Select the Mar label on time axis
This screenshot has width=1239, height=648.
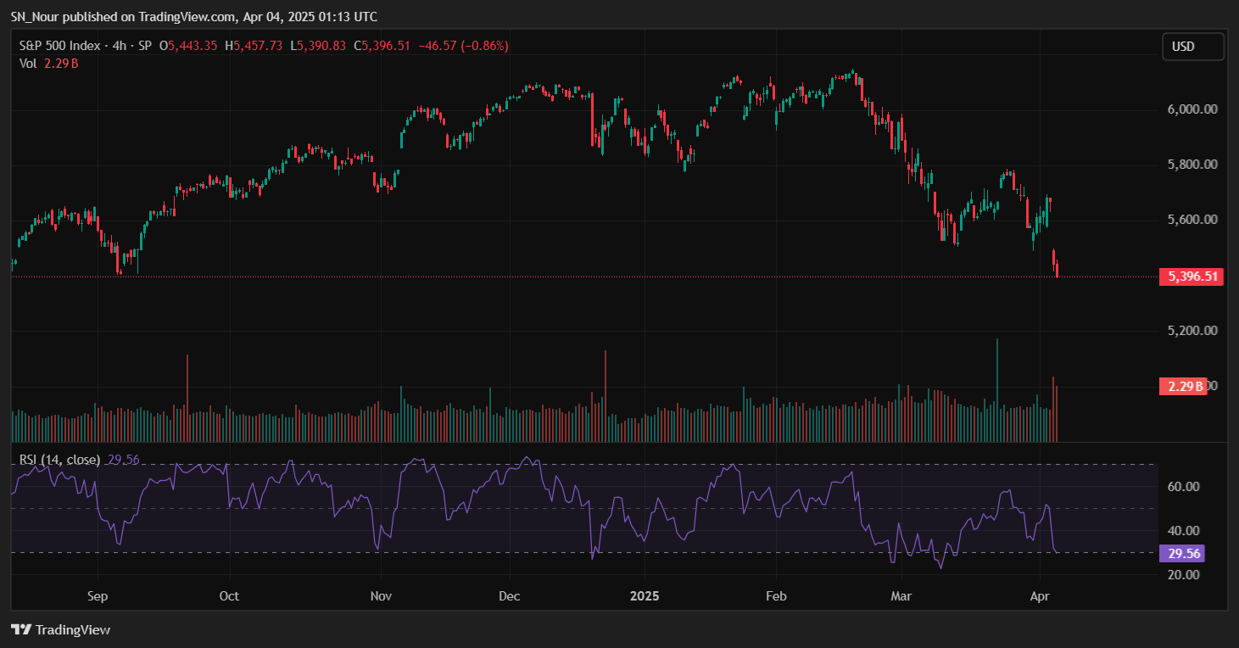[x=901, y=596]
